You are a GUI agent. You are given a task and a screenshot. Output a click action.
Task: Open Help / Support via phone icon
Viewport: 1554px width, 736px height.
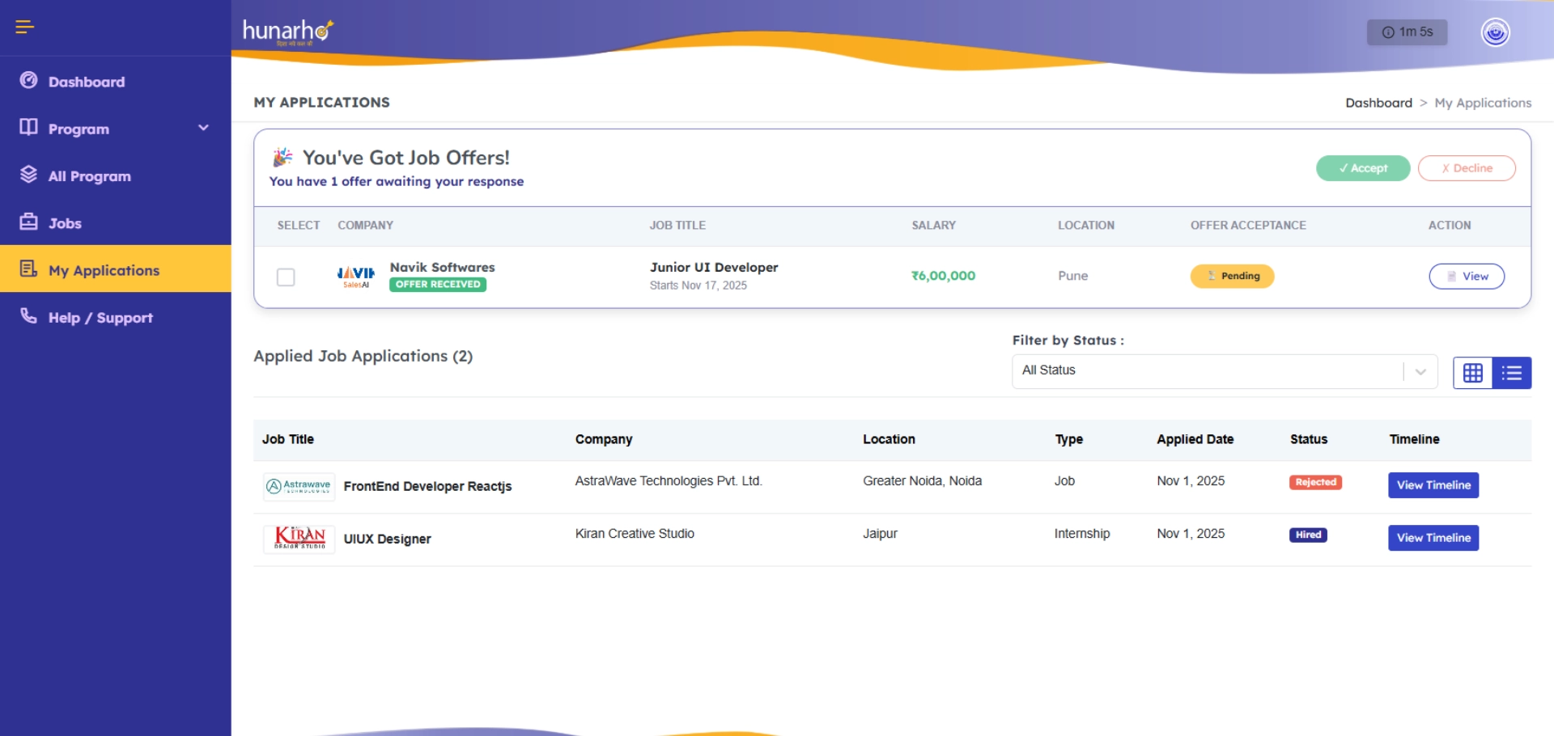point(28,317)
